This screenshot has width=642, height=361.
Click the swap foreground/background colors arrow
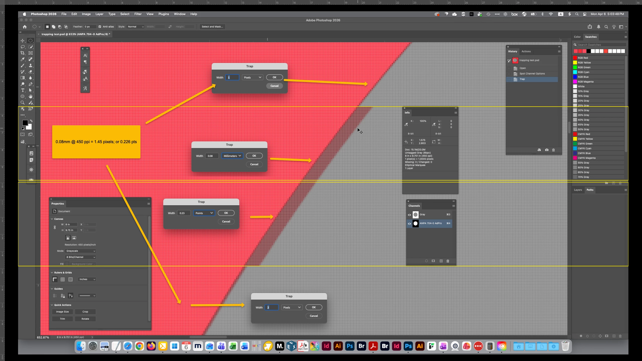point(31,121)
